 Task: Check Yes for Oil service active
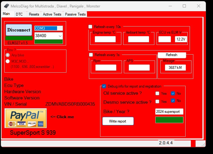(x=157, y=93)
